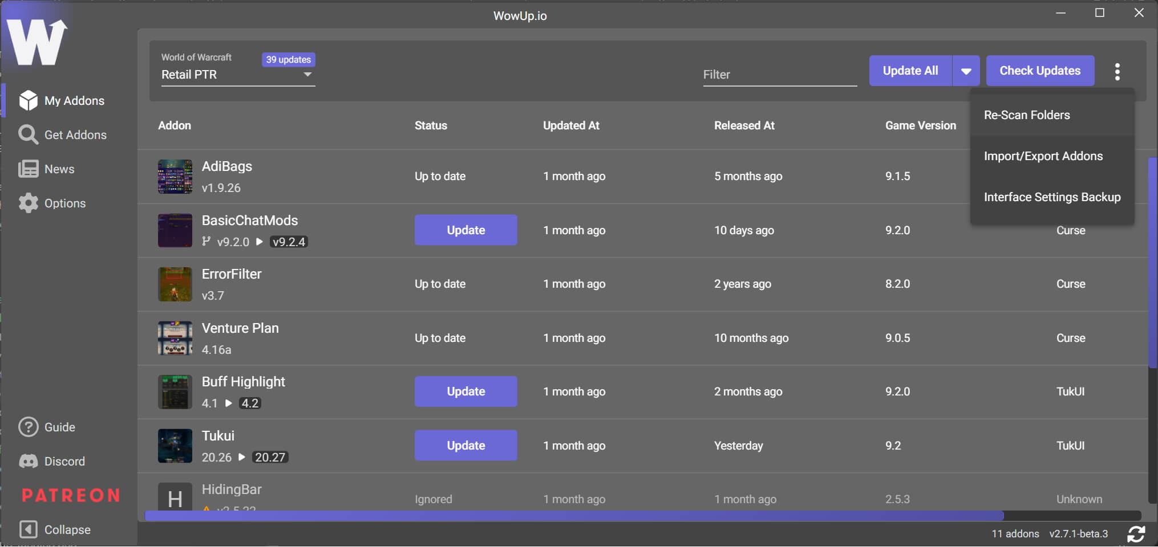Collapse sidebar with the arrow icon
The width and height of the screenshot is (1158, 547).
point(28,529)
